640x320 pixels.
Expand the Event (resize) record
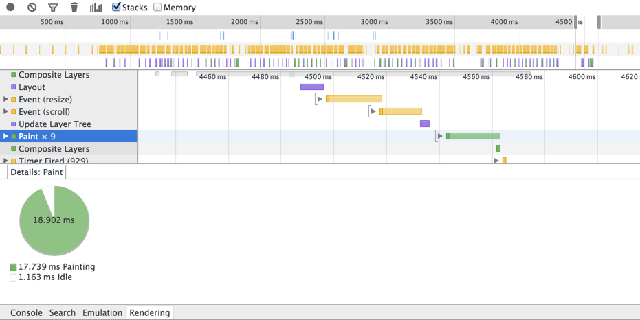point(6,100)
